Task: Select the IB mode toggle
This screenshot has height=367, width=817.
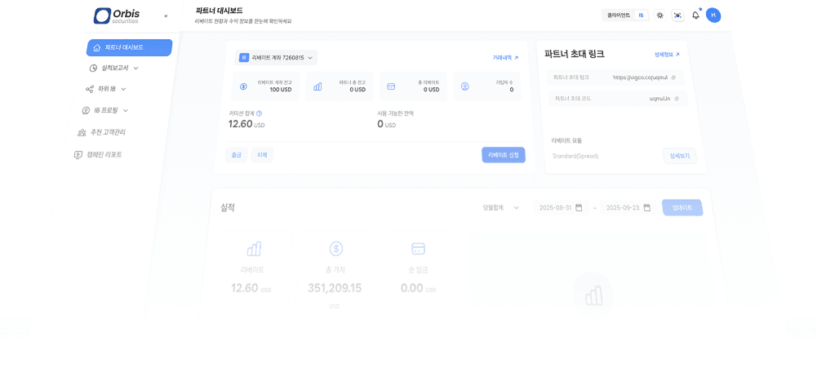Action: pyautogui.click(x=641, y=15)
